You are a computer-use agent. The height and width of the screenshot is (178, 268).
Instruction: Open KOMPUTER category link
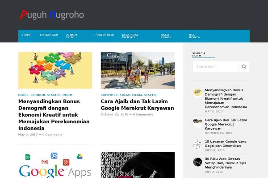[109, 95]
